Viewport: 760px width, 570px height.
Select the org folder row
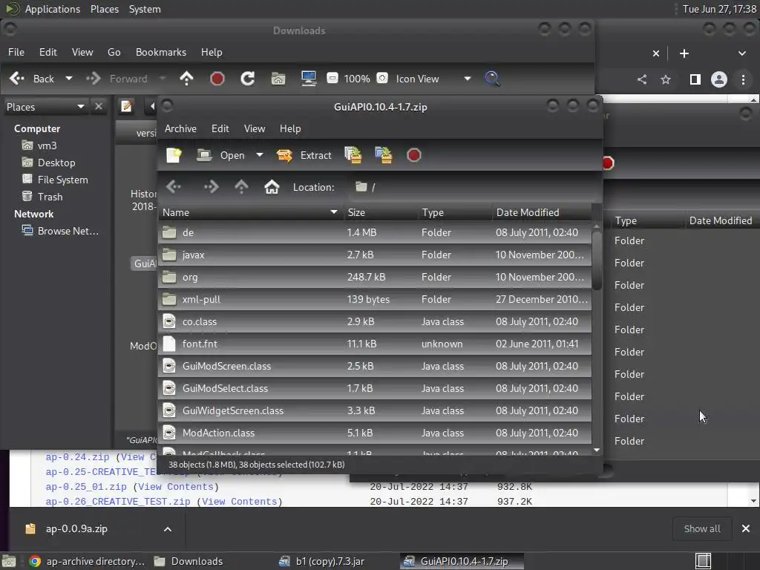tap(375, 278)
